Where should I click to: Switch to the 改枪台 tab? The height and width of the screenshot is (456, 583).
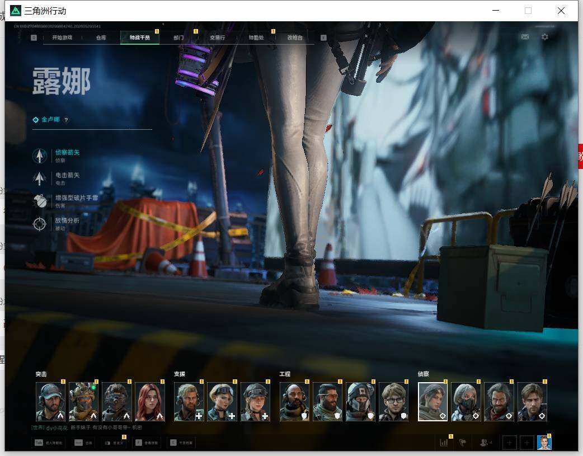pos(295,37)
